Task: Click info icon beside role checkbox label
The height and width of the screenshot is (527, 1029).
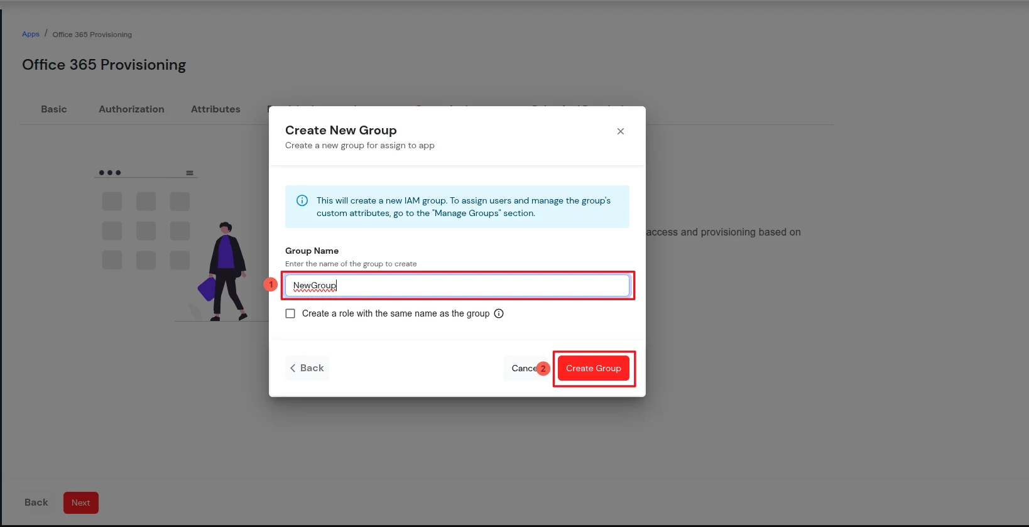Action: (x=499, y=313)
